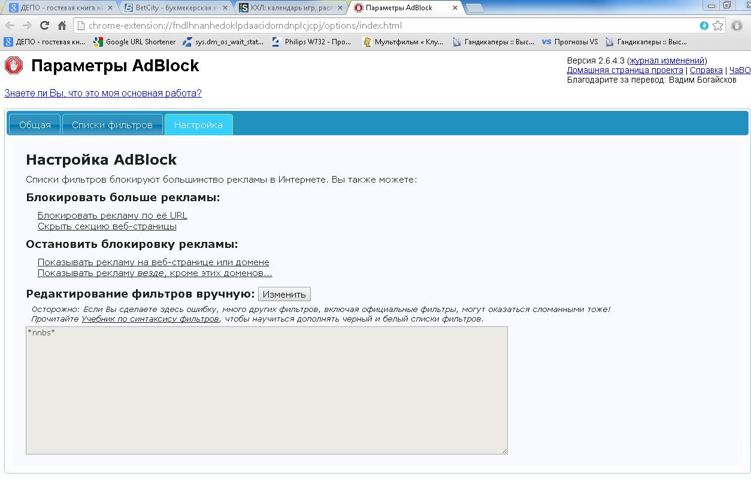Open the Google URL Shortener bookmark
Image resolution: width=751 pixels, height=485 pixels.
pyautogui.click(x=135, y=42)
